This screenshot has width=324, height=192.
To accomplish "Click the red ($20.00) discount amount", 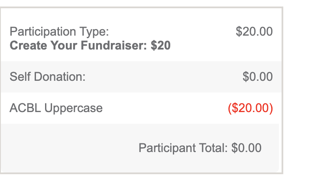I will (x=250, y=108).
